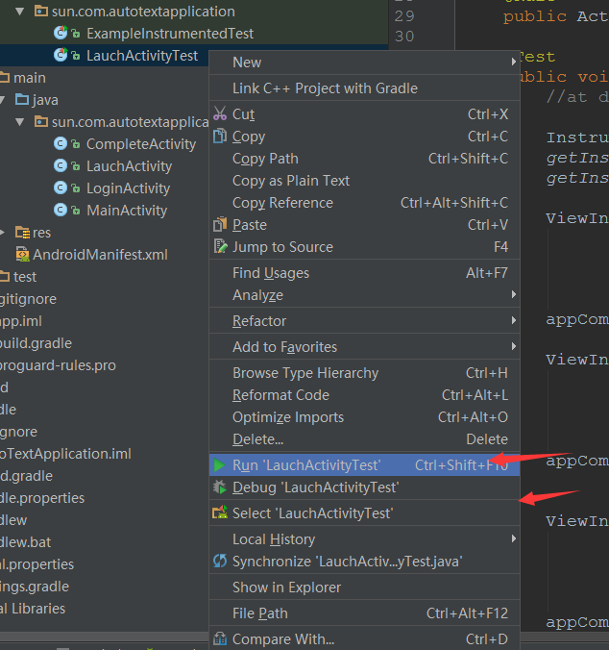Open the Local History submenu arrow

click(513, 538)
